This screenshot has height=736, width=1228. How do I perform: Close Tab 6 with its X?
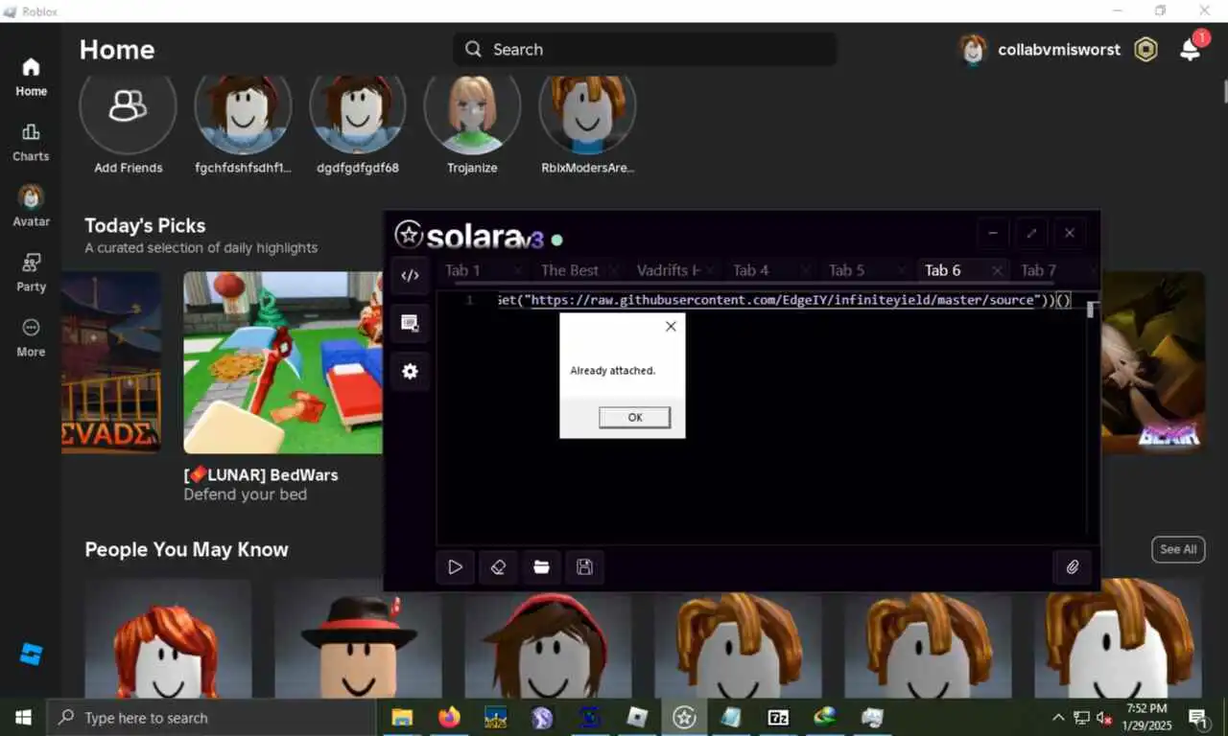click(998, 271)
